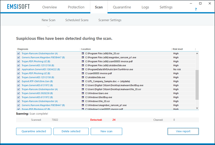
Task: Click file icon beside C:\Windows\magniber_ransom_p1.exe
Action: (83, 105)
